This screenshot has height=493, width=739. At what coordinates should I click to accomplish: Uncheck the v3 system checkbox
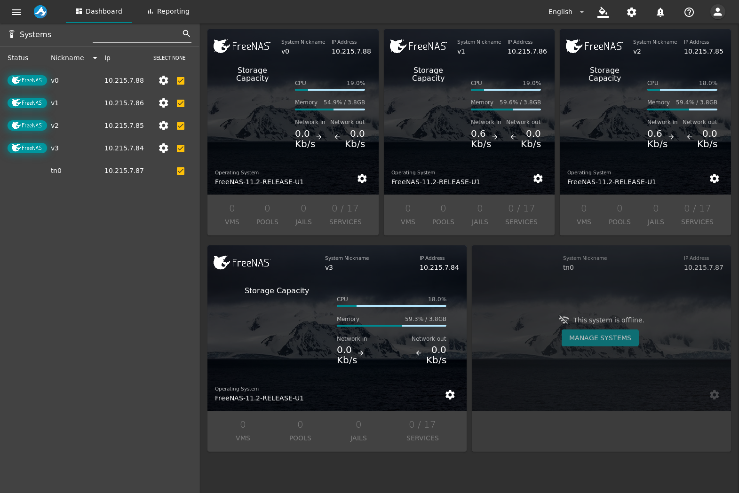pos(181,149)
